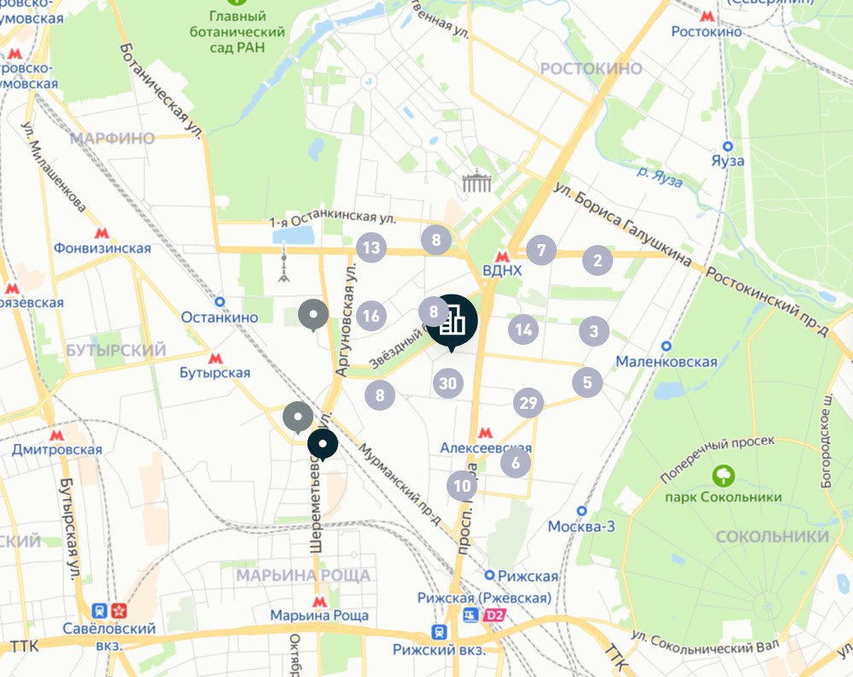Click the Ostankino TV tower icon
853x677 pixels.
click(x=283, y=263)
